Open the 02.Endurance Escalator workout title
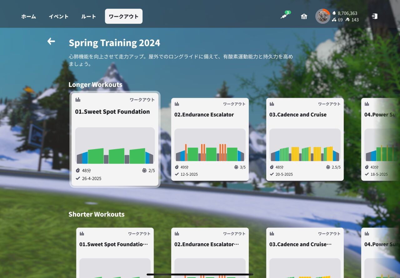Screen dimensions: 400x278 [x=204, y=115]
